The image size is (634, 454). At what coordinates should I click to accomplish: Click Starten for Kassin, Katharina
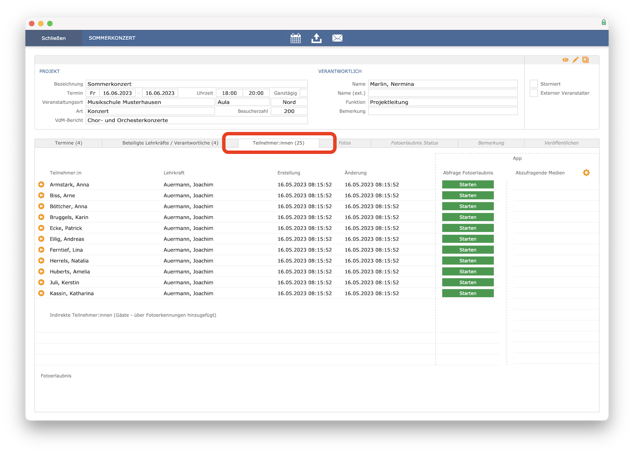pyautogui.click(x=468, y=293)
